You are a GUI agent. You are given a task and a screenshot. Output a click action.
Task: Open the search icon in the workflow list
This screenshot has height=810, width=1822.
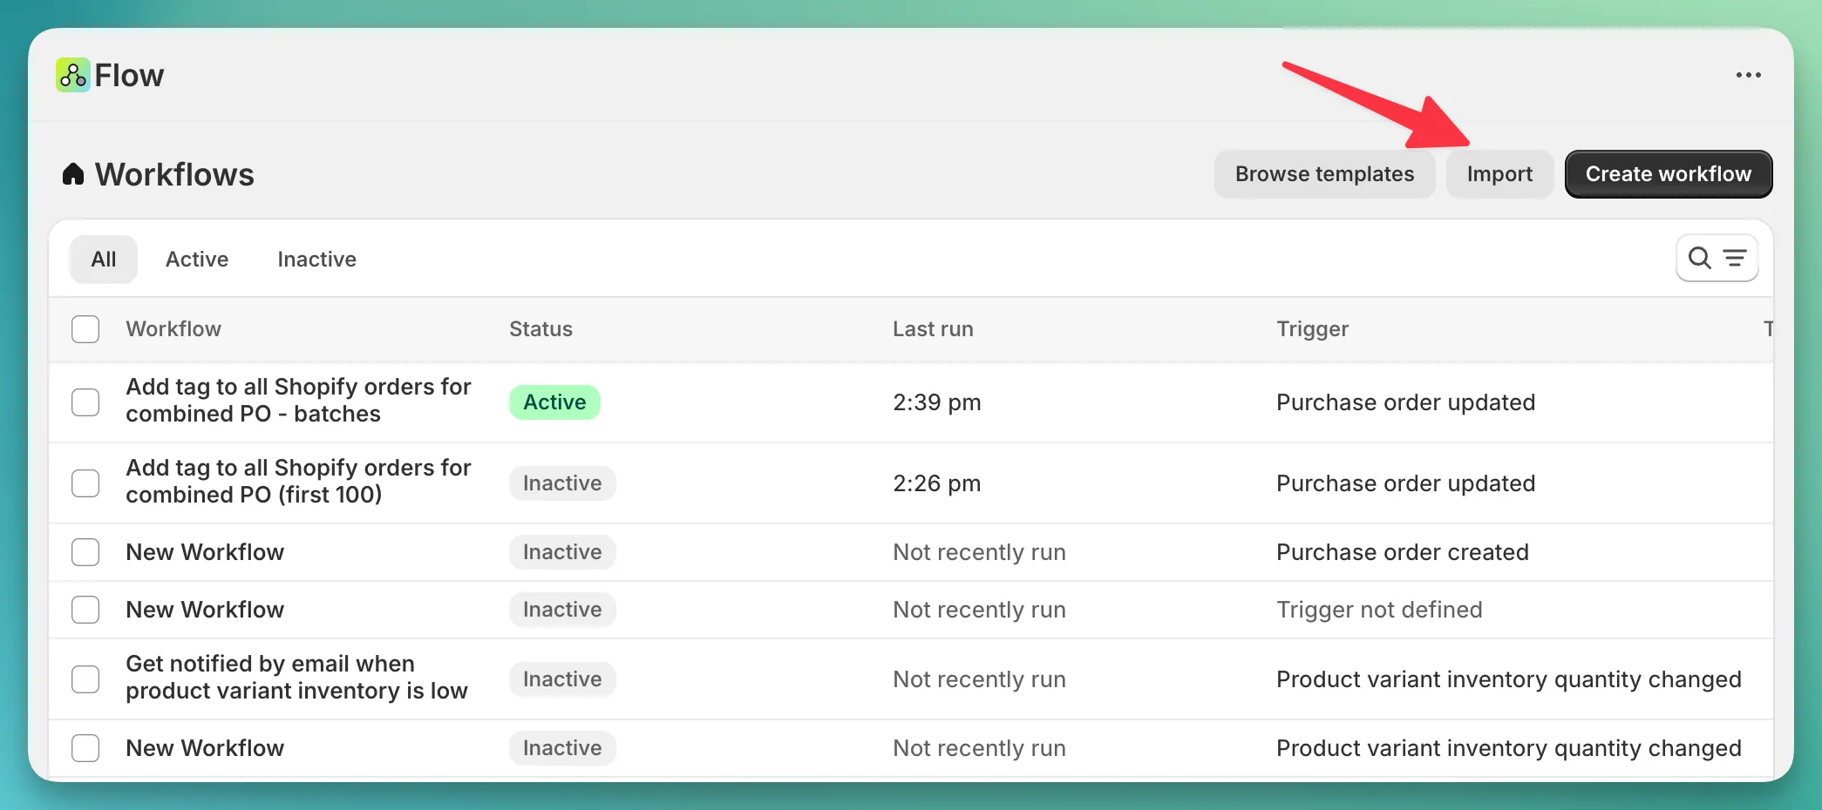(x=1700, y=258)
